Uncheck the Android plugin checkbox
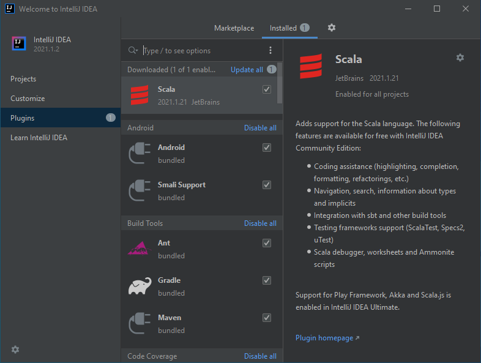The image size is (481, 363). click(267, 148)
